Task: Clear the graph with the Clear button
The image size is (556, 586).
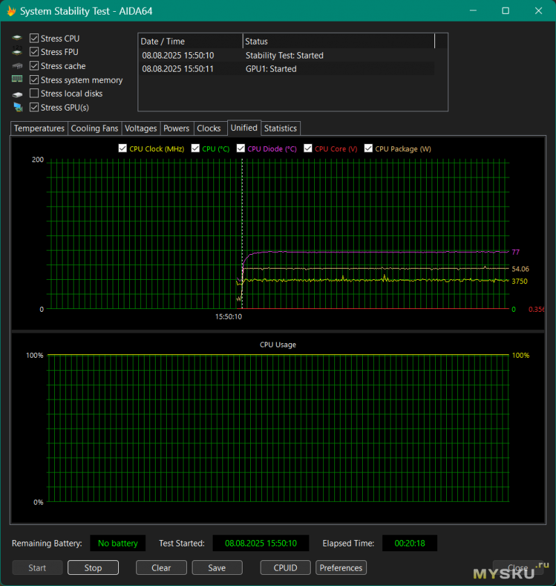Action: click(161, 568)
